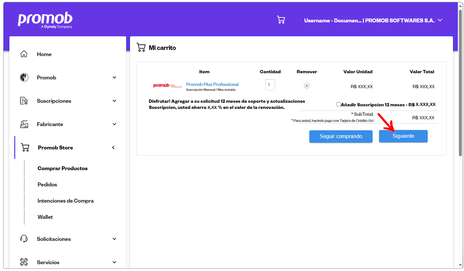Click 'Suscripción Mensual 1 Mes incluido.' text
464x271 pixels.
tap(211, 89)
